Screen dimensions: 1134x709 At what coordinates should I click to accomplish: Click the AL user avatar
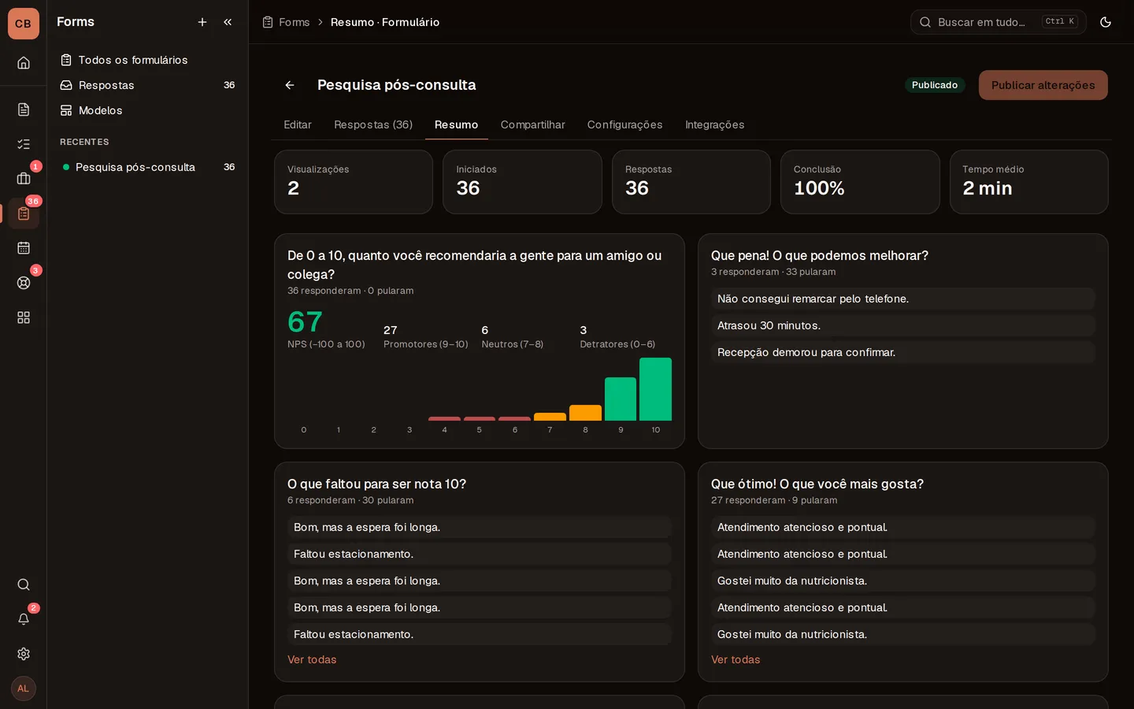24,689
